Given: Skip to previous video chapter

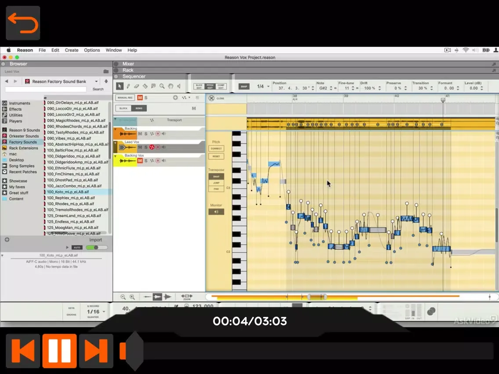Looking at the screenshot, I should (x=23, y=351).
